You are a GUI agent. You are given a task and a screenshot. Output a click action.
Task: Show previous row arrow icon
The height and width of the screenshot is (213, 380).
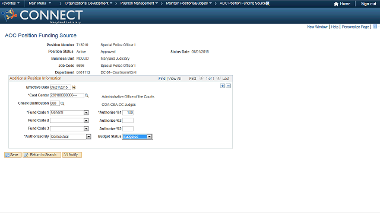point(201,78)
